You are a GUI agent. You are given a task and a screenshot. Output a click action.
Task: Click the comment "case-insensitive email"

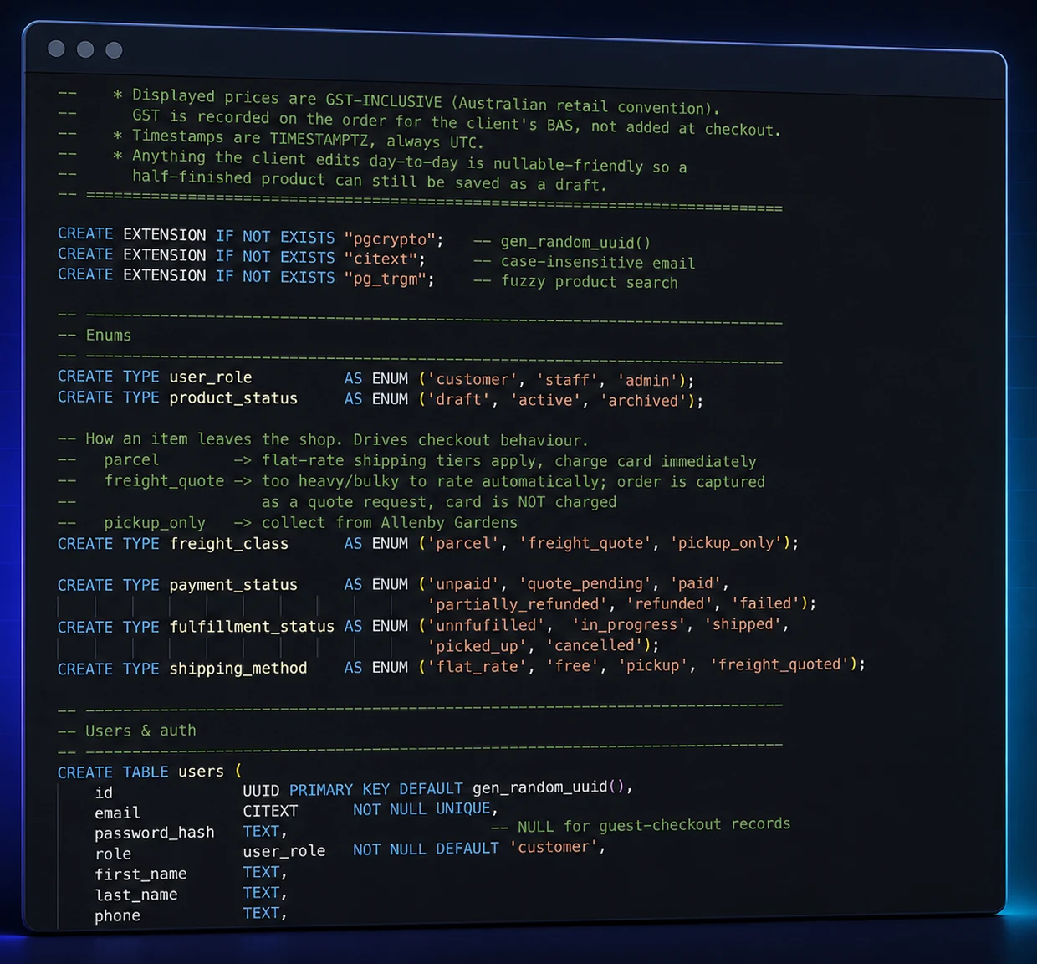(598, 263)
